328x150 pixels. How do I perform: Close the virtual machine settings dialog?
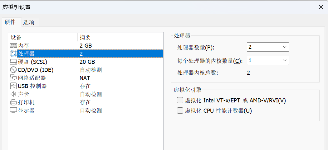point(321,7)
